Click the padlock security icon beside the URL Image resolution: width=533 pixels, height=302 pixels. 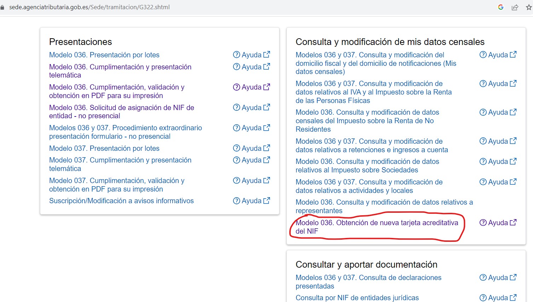coord(3,7)
